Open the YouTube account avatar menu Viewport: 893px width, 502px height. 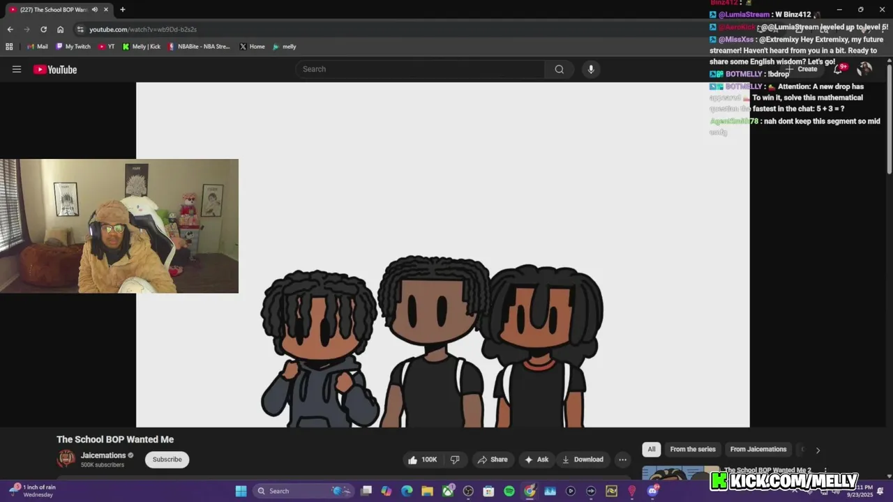pyautogui.click(x=864, y=68)
